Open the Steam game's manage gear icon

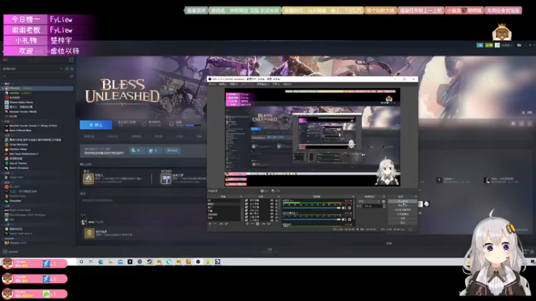tap(513, 124)
